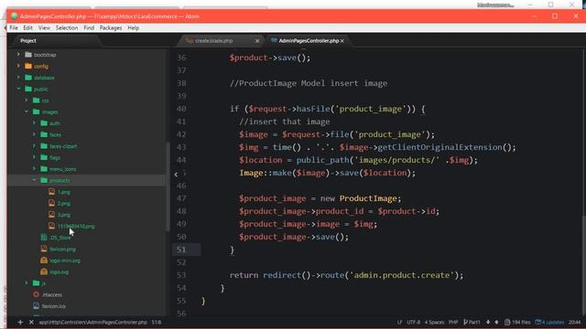Click the images folder icon
Screen dimensions: 586x329
pyautogui.click(x=37, y=111)
